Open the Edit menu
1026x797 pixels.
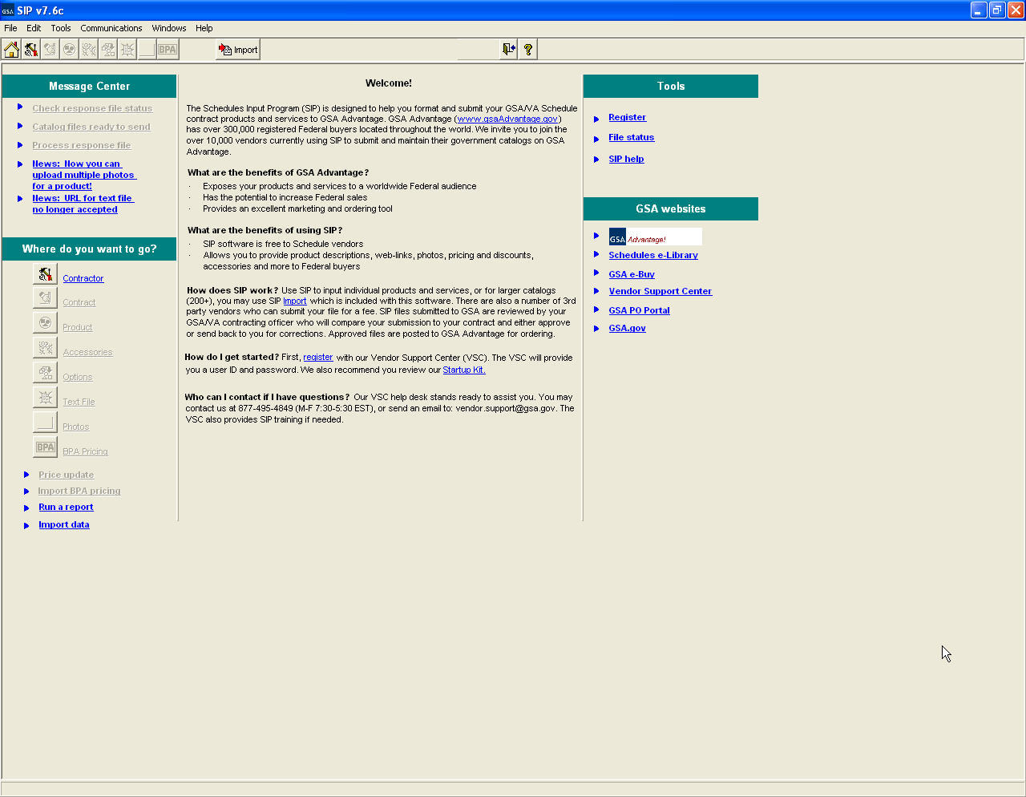click(x=34, y=28)
